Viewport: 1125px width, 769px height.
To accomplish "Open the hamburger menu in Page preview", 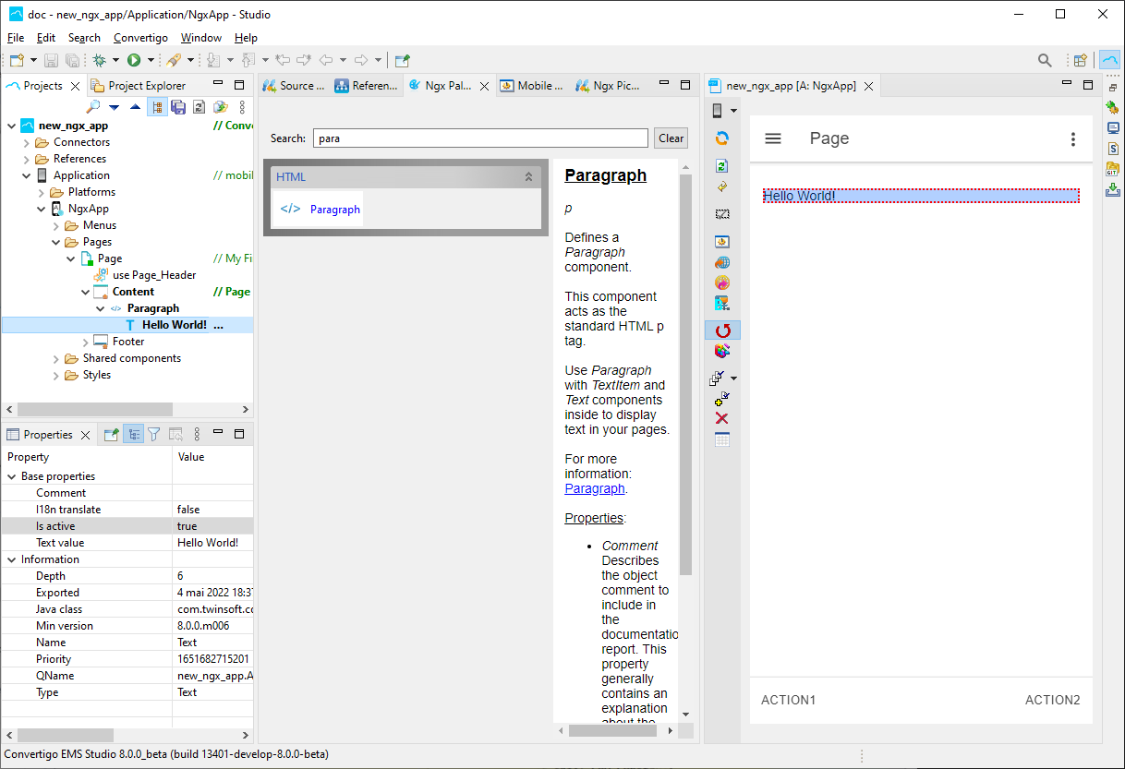I will click(x=774, y=138).
